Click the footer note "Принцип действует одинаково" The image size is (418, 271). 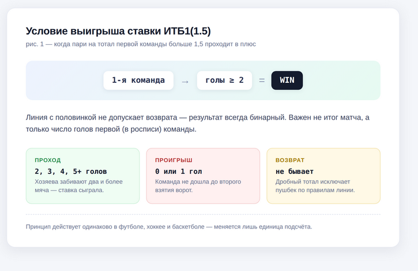point(168,227)
